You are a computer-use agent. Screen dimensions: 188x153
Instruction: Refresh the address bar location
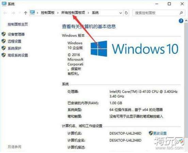[126, 13]
